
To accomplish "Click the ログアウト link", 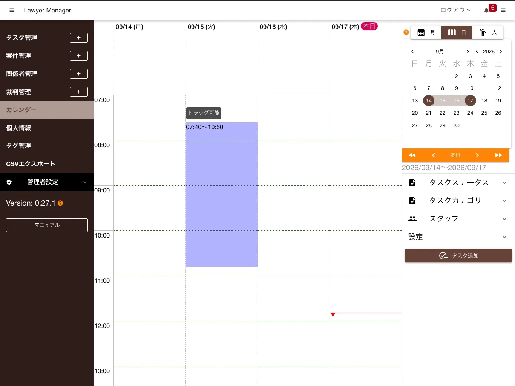I will (455, 10).
